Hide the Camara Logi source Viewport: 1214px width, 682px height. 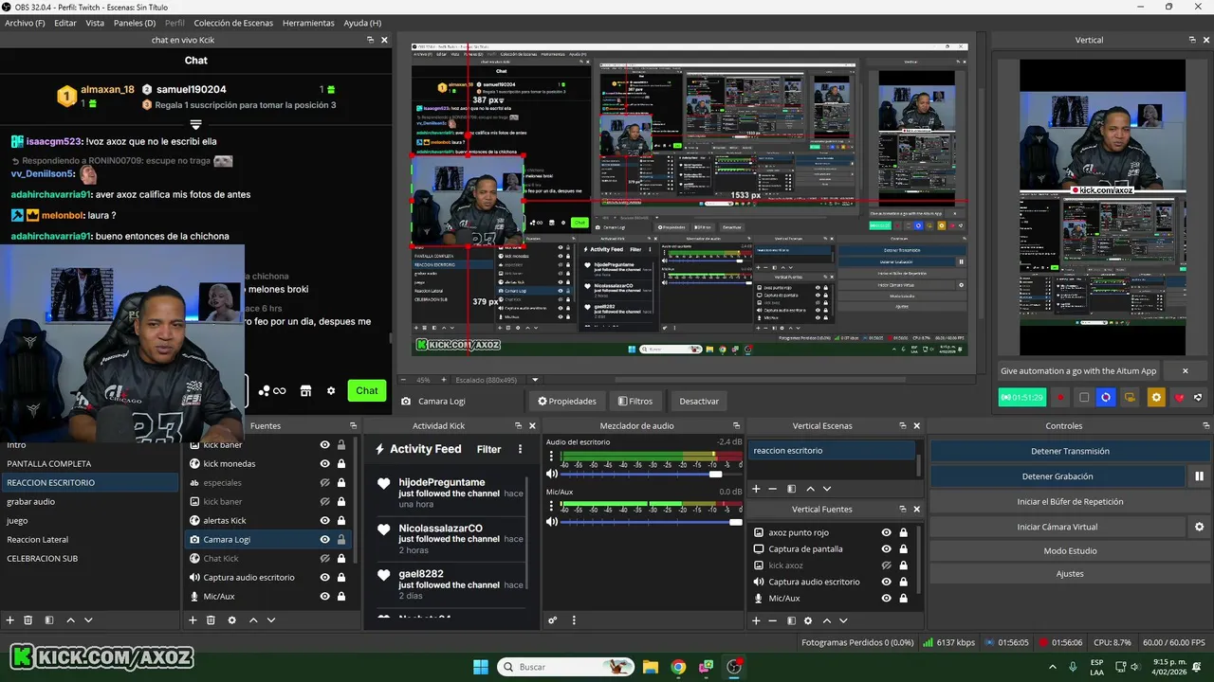(325, 539)
